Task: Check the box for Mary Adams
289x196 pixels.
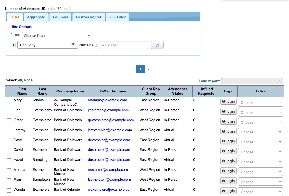Action: tap(9, 101)
